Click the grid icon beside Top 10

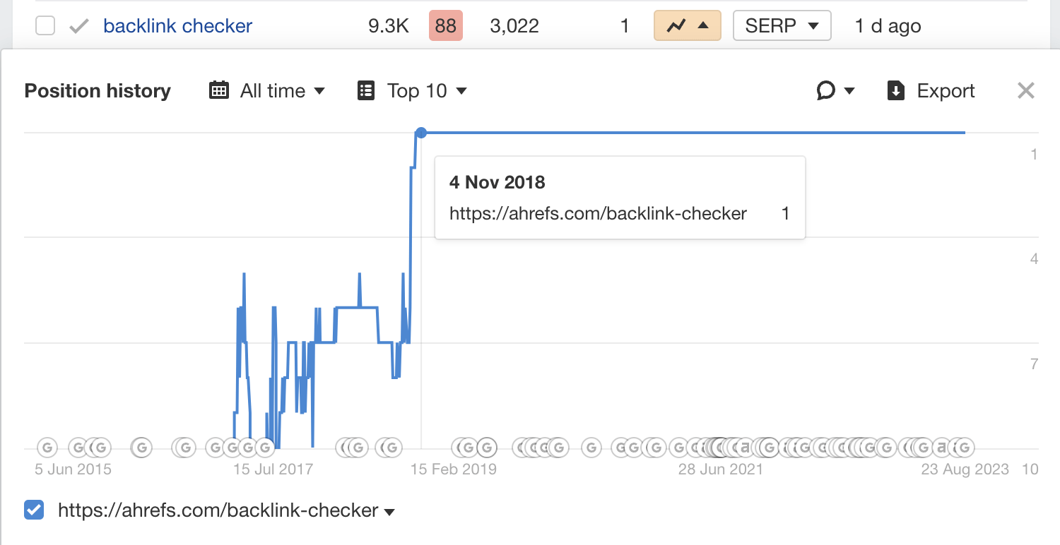(x=366, y=90)
